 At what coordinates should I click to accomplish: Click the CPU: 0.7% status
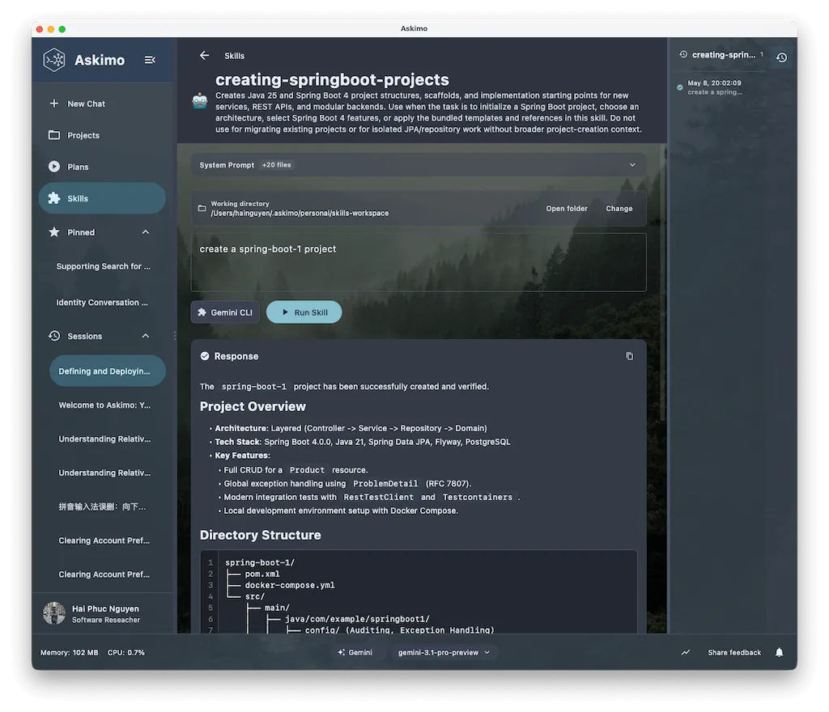click(x=125, y=652)
